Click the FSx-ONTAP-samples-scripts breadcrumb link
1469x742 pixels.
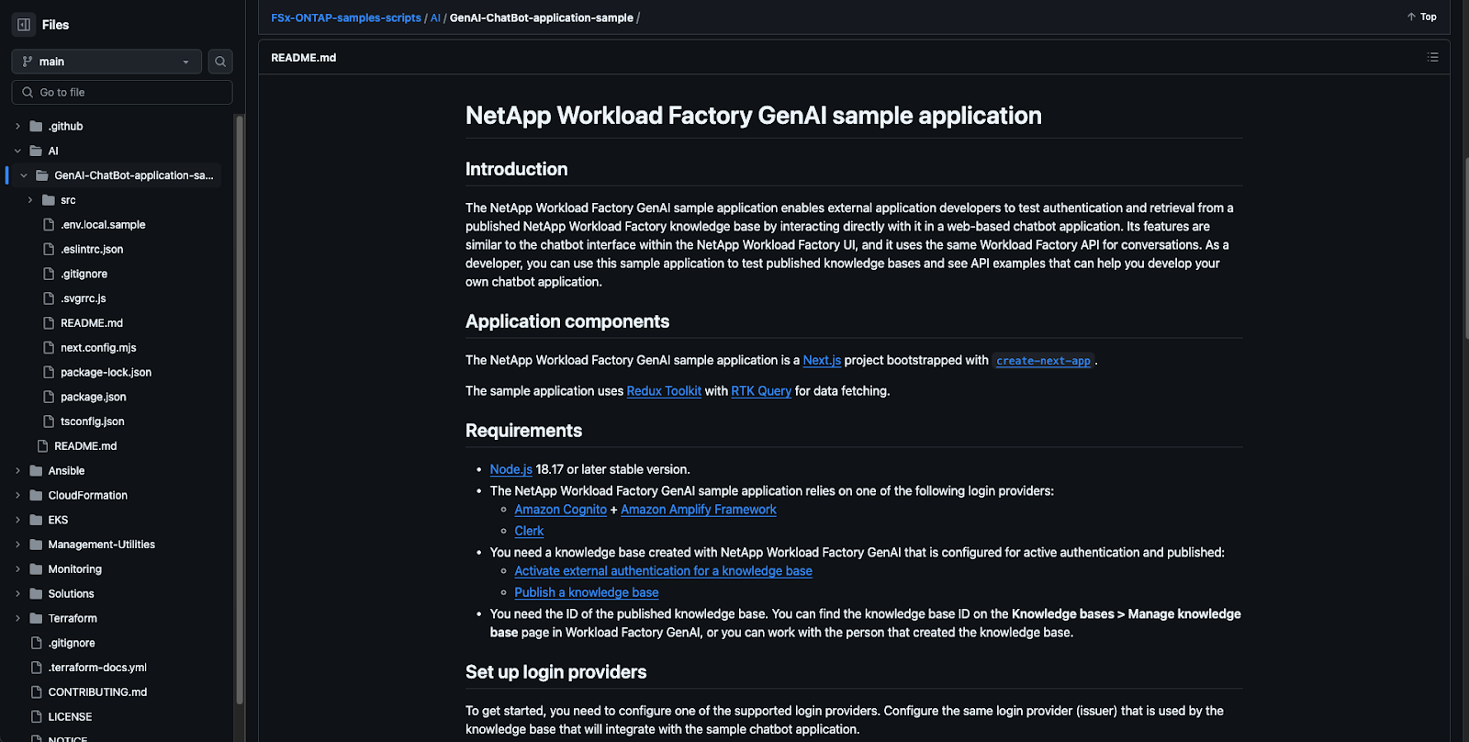[345, 17]
